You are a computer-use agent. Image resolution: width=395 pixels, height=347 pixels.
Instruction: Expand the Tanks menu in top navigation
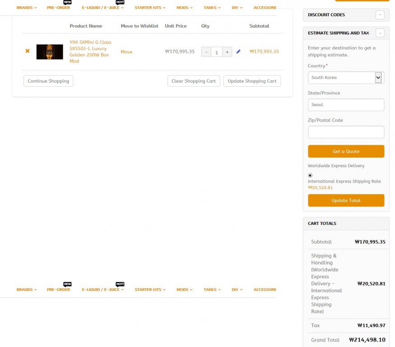(x=212, y=8)
